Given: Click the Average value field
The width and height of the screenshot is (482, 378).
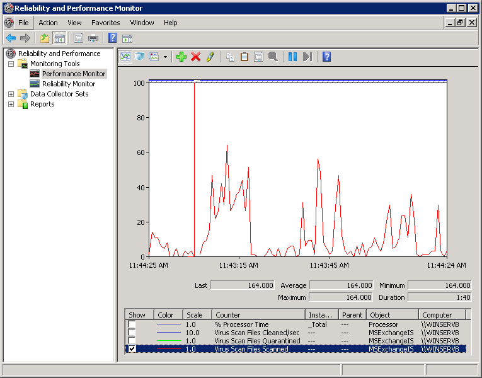Looking at the screenshot, I should 341,285.
